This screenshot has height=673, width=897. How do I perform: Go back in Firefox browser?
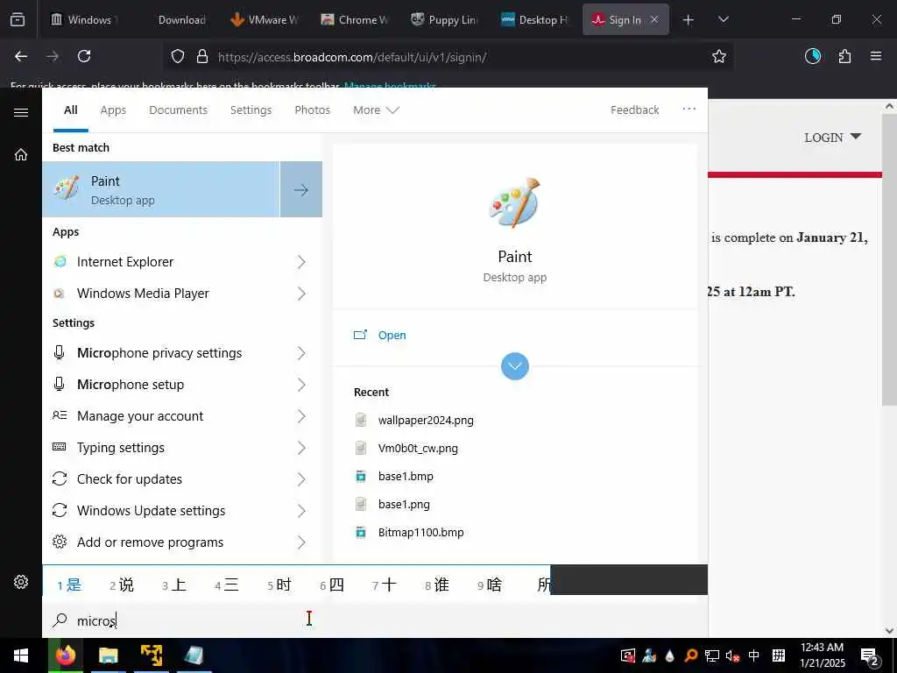[21, 56]
